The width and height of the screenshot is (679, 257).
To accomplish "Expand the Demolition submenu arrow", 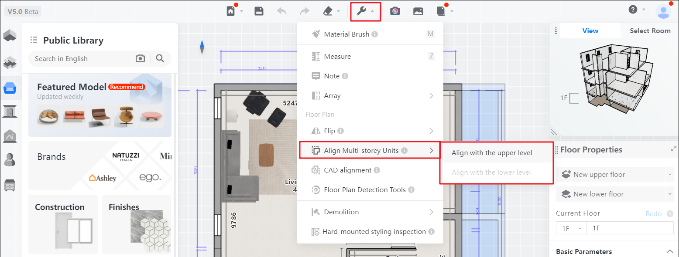I will [431, 212].
